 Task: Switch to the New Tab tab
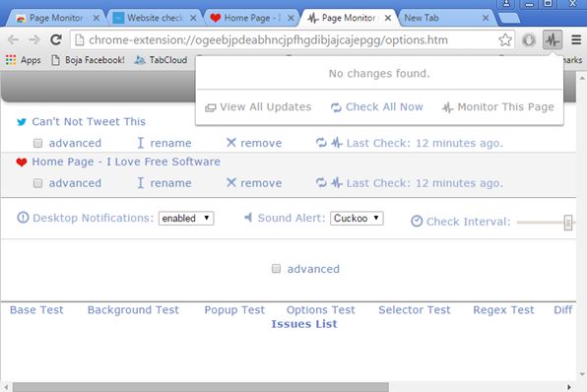[x=447, y=18]
